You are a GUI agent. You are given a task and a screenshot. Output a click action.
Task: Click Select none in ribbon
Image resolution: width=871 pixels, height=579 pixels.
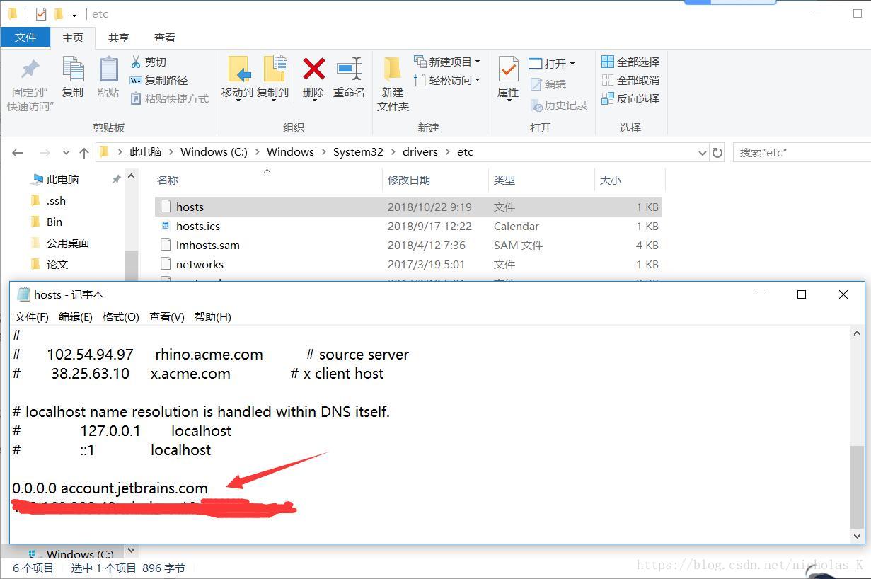click(x=630, y=80)
